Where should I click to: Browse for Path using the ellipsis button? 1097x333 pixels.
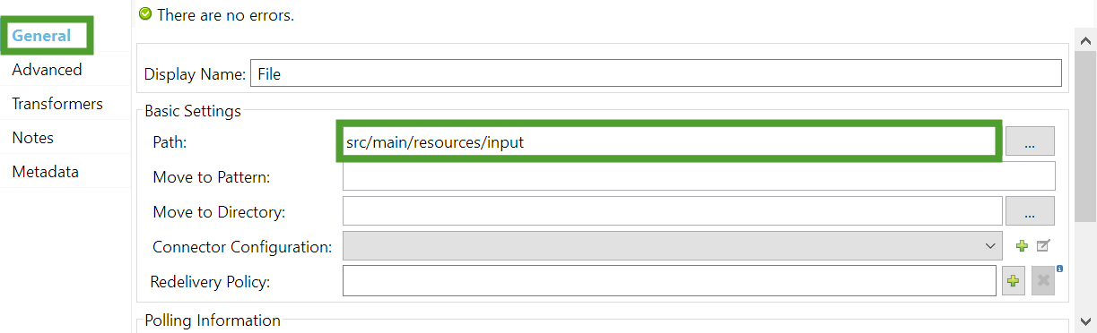1030,141
